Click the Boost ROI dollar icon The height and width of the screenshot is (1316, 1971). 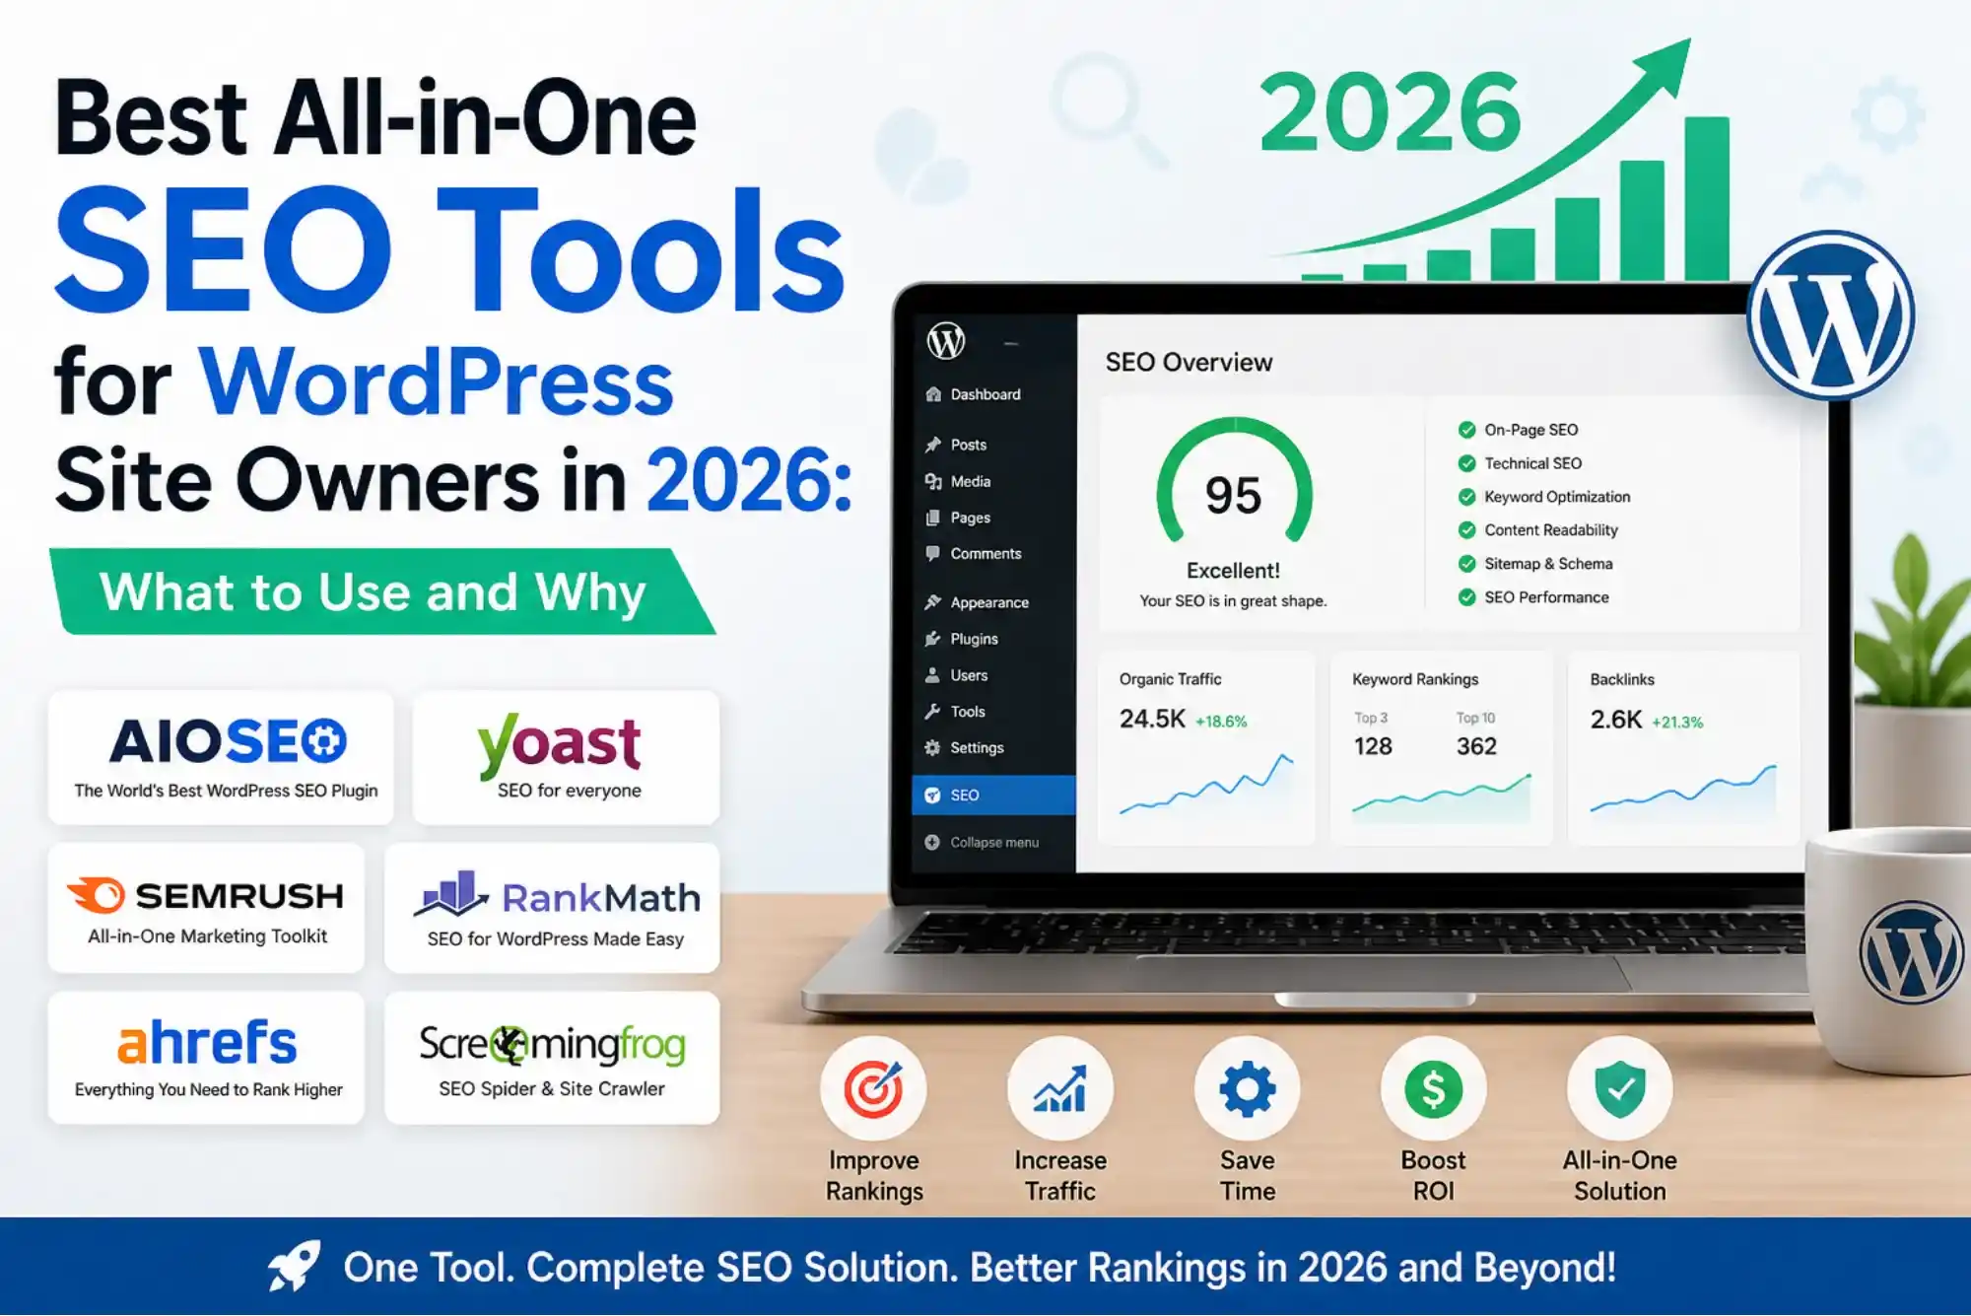[x=1433, y=1088]
